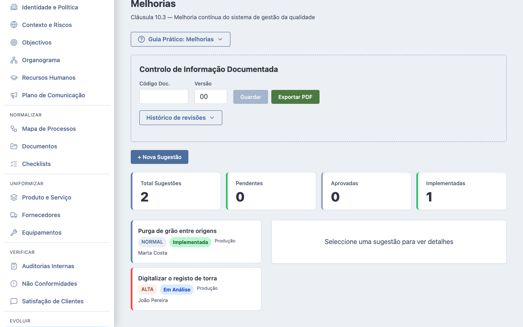Expand the Histórico de revisões section
Viewport: 523px width, 327px height.
pos(181,118)
